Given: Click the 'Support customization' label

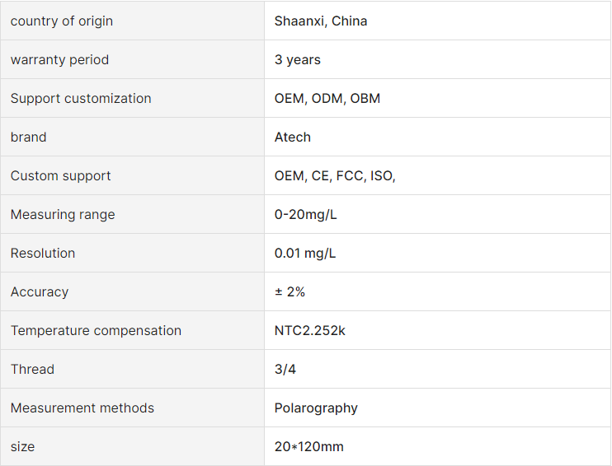Looking at the screenshot, I should [x=81, y=98].
